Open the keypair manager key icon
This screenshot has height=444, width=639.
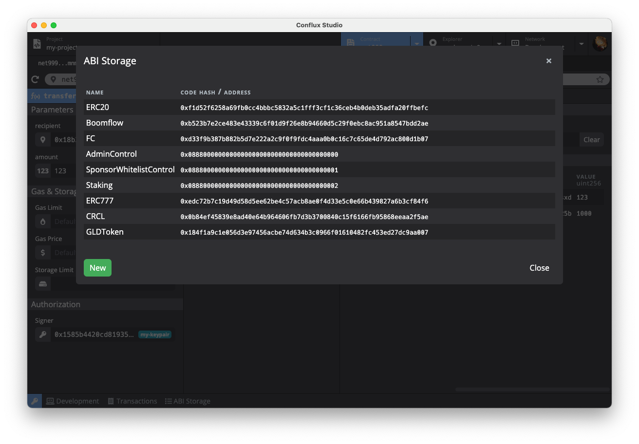click(x=35, y=401)
